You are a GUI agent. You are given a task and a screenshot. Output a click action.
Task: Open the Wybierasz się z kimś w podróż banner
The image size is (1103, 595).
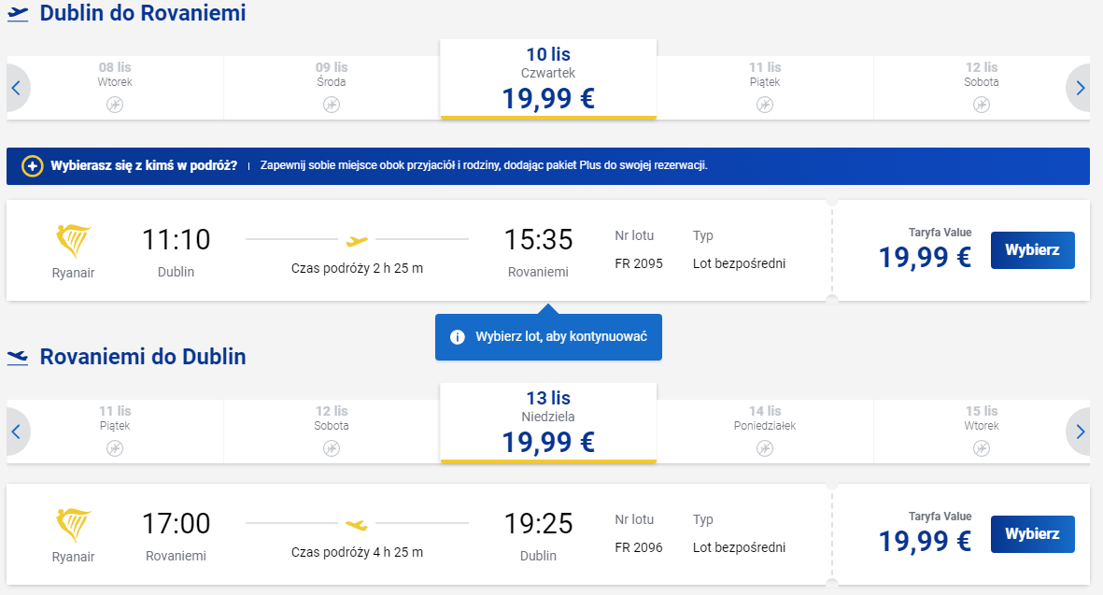point(548,166)
